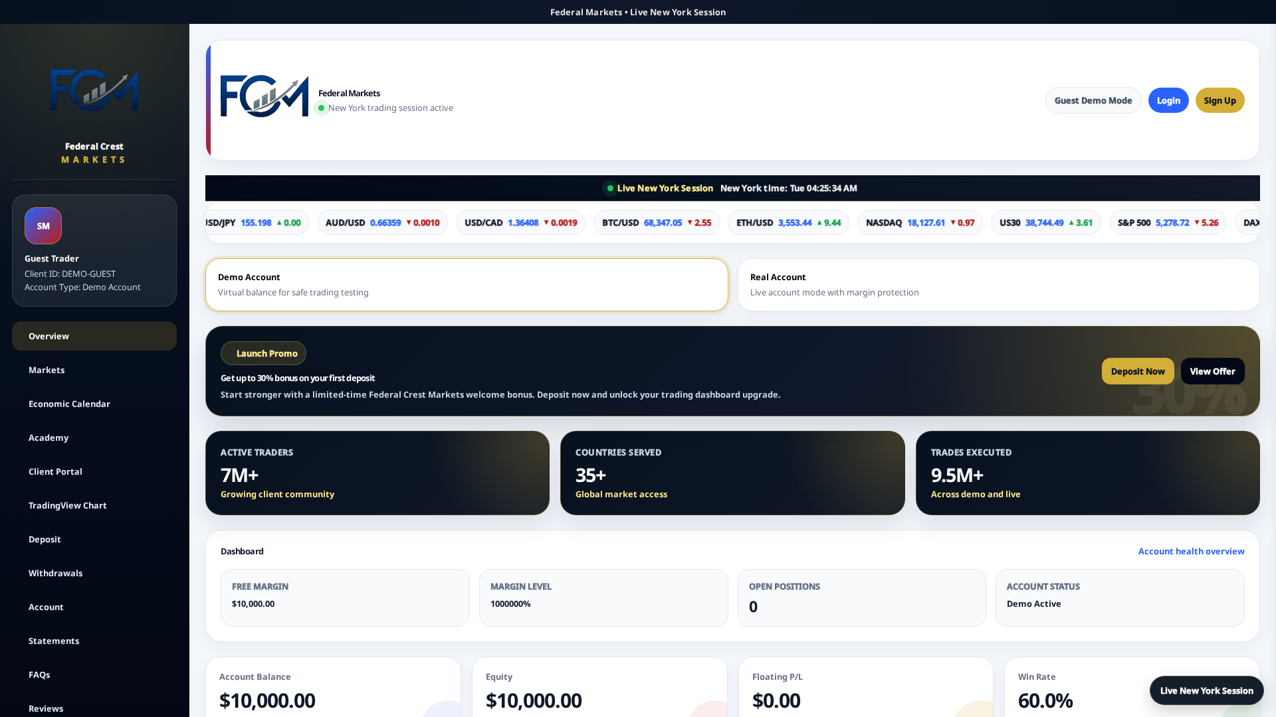This screenshot has width=1276, height=717.
Task: Go to Withdrawals
Action: point(94,573)
